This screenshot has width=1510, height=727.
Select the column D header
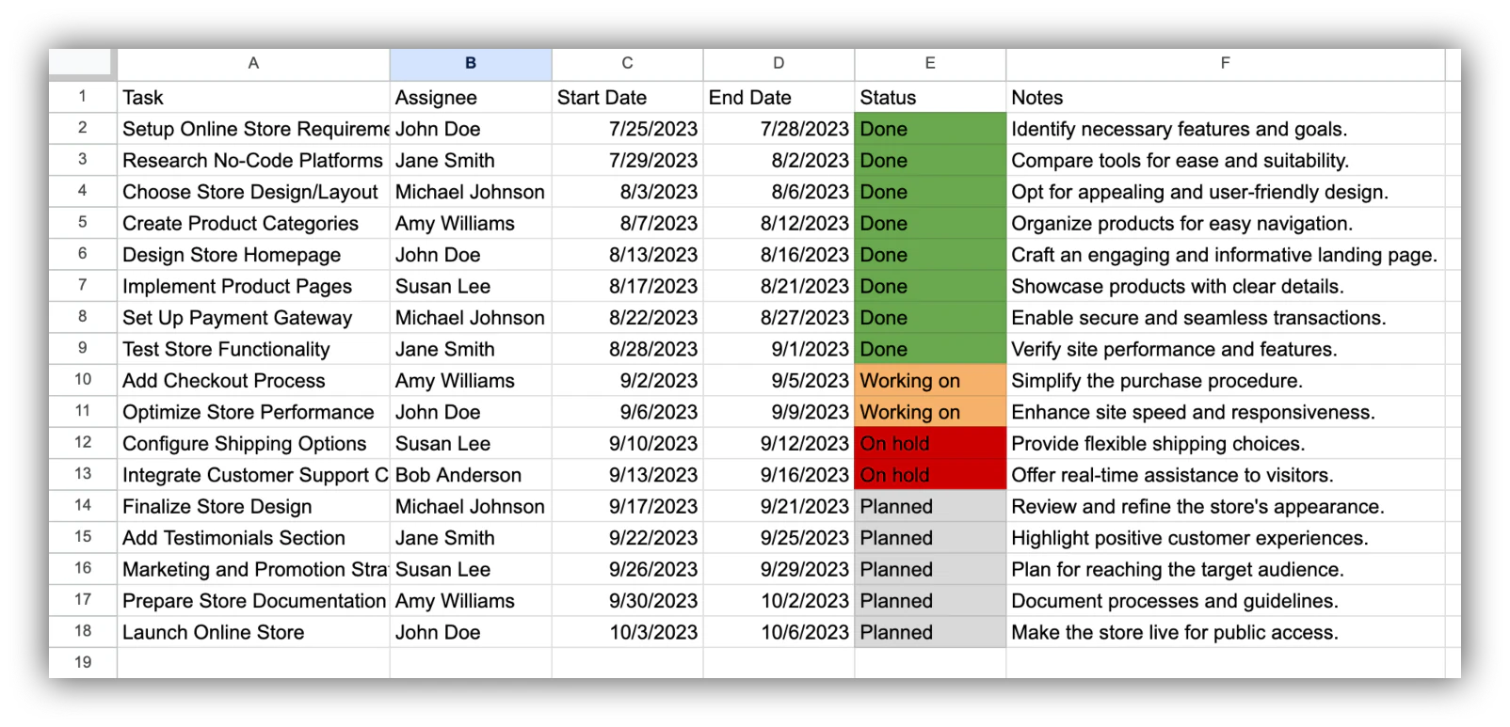tap(779, 64)
